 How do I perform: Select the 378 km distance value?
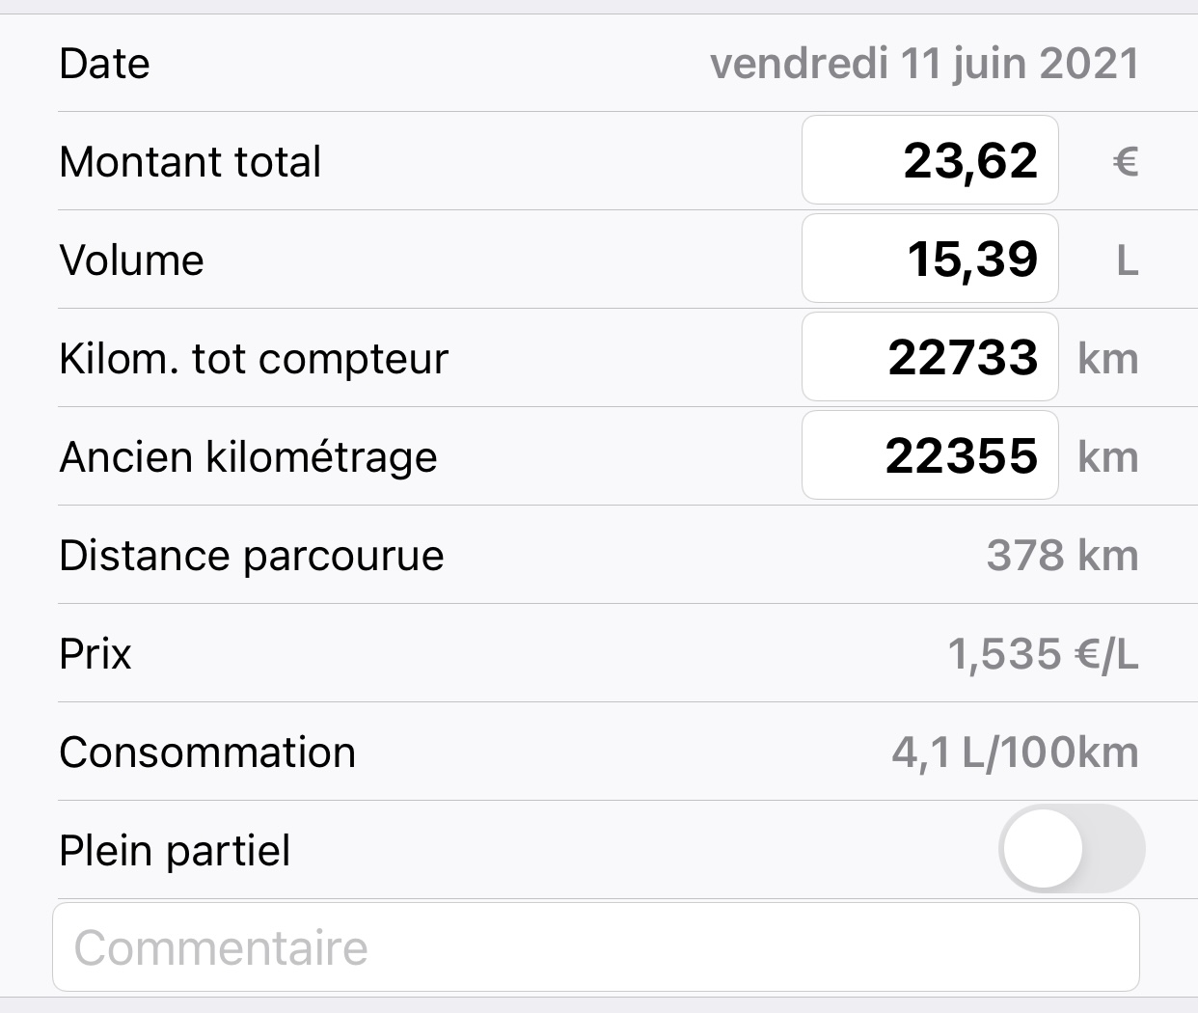click(1062, 556)
